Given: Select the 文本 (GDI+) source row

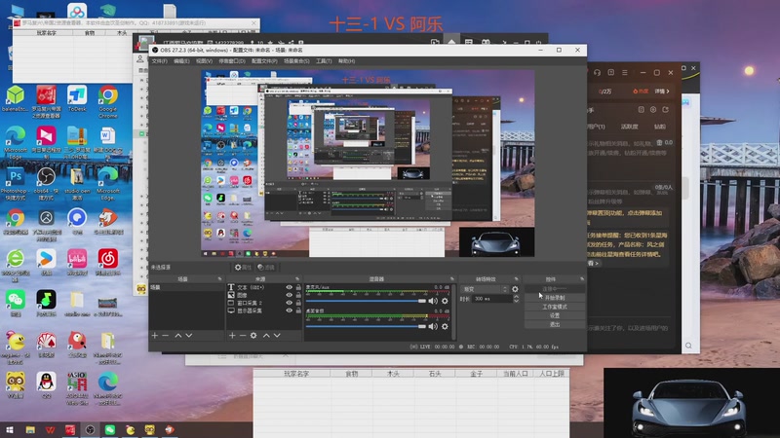Looking at the screenshot, I should click(x=264, y=287).
